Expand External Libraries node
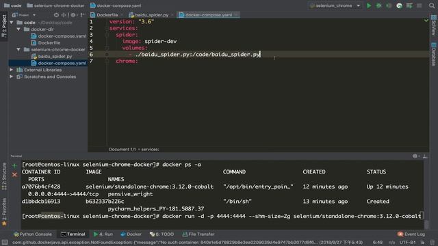 coord(12,70)
